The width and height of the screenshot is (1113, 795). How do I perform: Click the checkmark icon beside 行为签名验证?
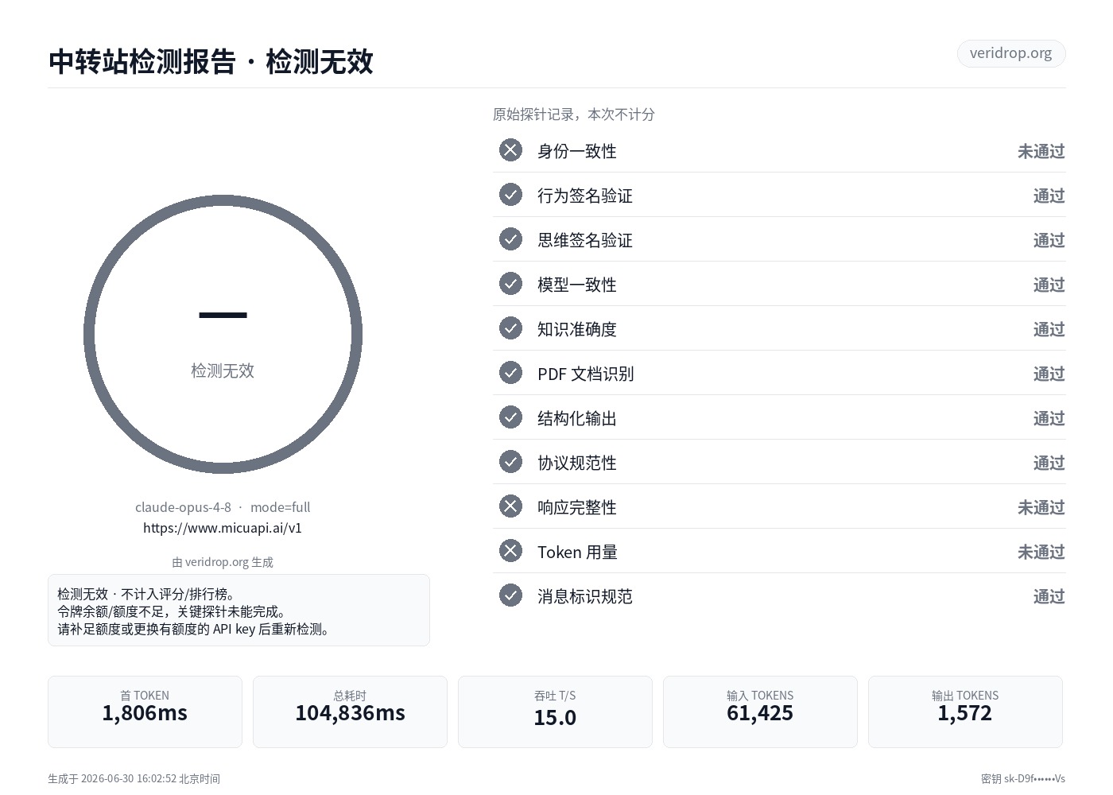point(510,195)
